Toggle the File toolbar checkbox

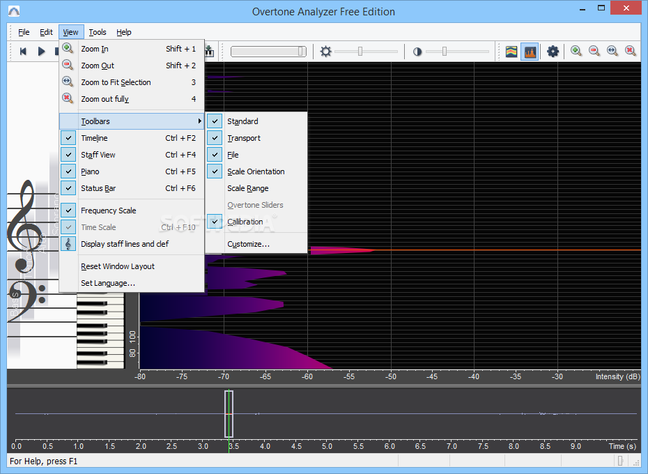tap(215, 155)
